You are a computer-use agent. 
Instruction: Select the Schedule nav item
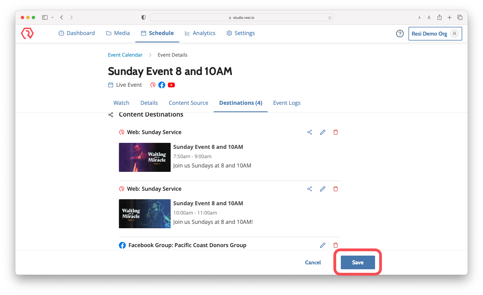click(x=157, y=33)
